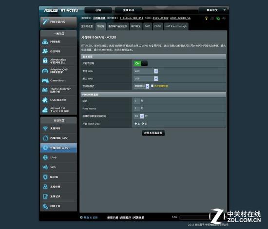Toggle the dual WAN ON switch
The image size is (268, 229).
(x=140, y=63)
